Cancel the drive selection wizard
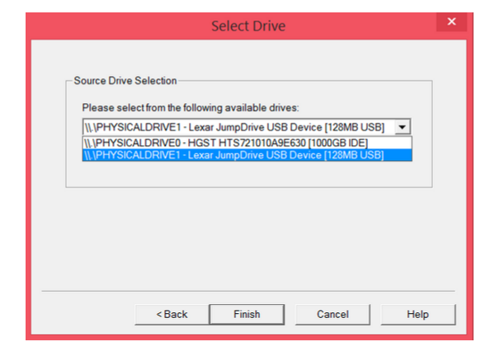The image size is (495, 356). (x=332, y=314)
